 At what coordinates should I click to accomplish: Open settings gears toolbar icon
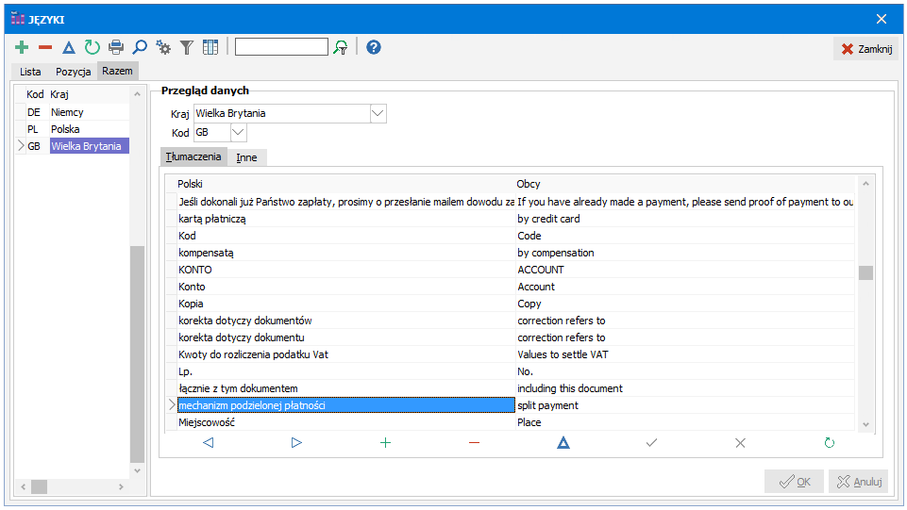(x=163, y=47)
